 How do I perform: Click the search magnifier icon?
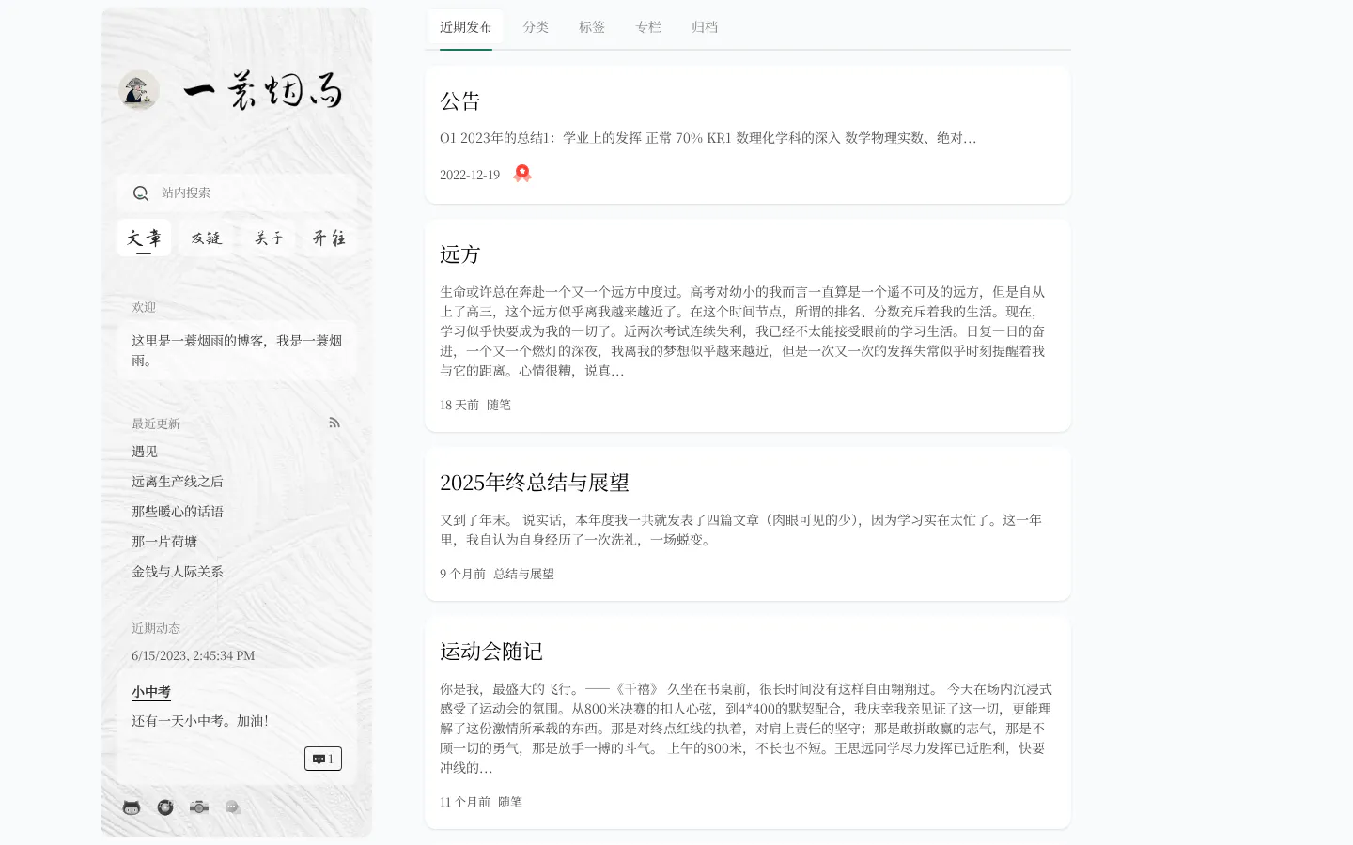point(141,193)
